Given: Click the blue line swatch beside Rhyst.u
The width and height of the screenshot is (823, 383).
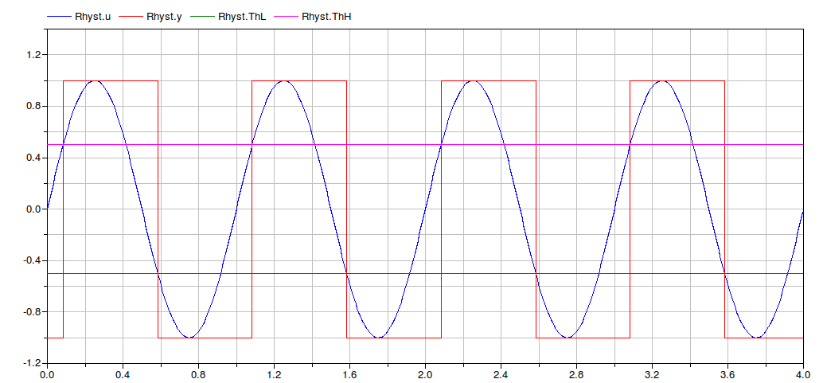Looking at the screenshot, I should coord(59,15).
